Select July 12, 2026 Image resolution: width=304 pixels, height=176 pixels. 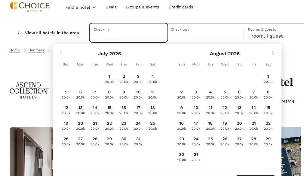point(66,110)
